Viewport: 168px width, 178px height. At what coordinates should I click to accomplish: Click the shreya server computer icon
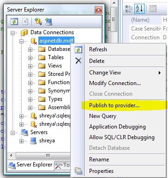click(33, 141)
